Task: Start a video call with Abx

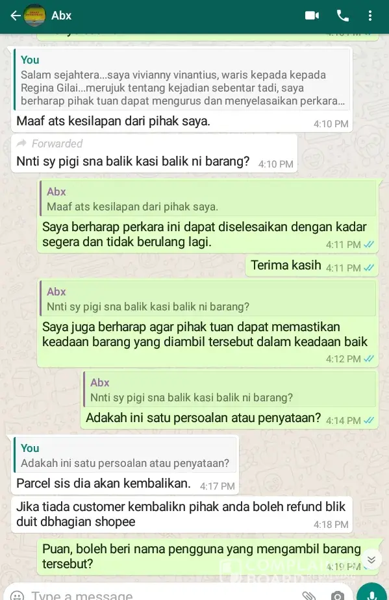Action: (312, 16)
